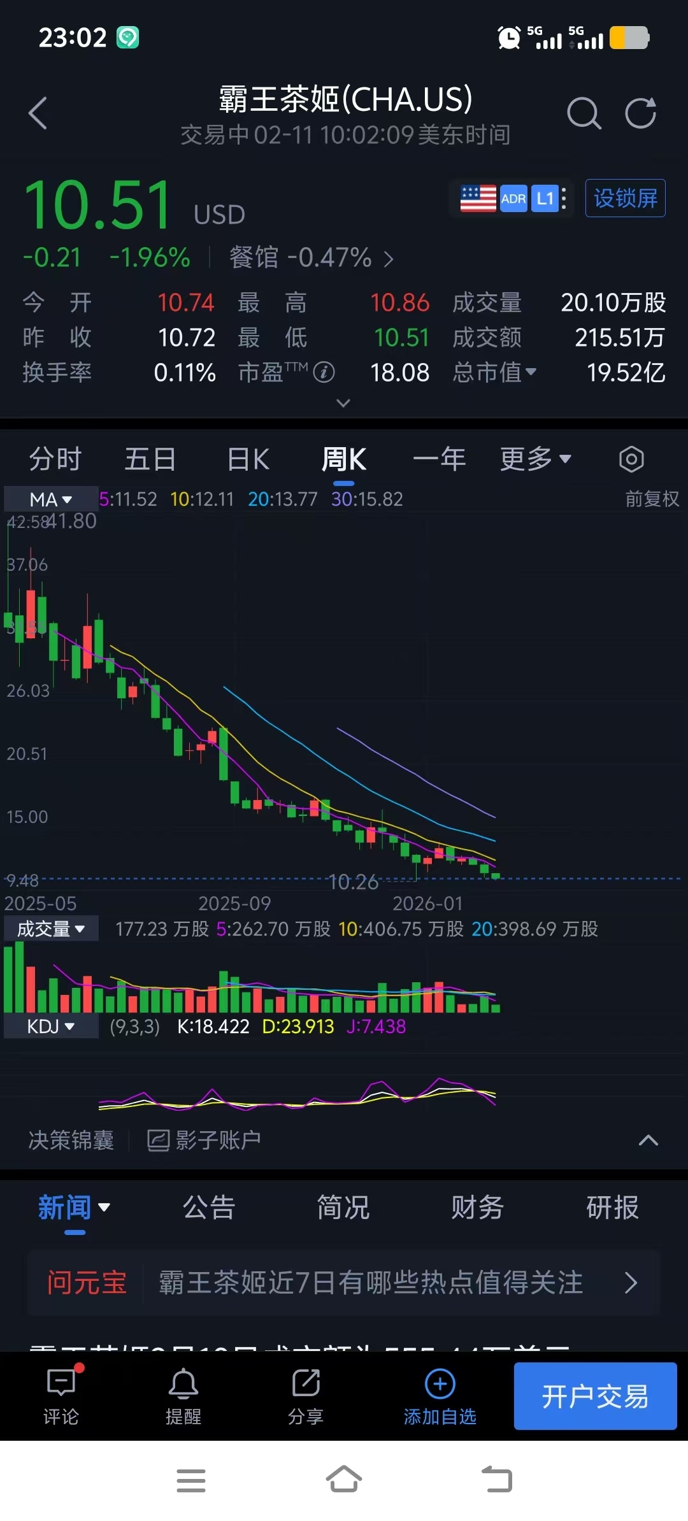Click the 设锁屏 button
Screen dimensions: 688x1521
tap(626, 199)
